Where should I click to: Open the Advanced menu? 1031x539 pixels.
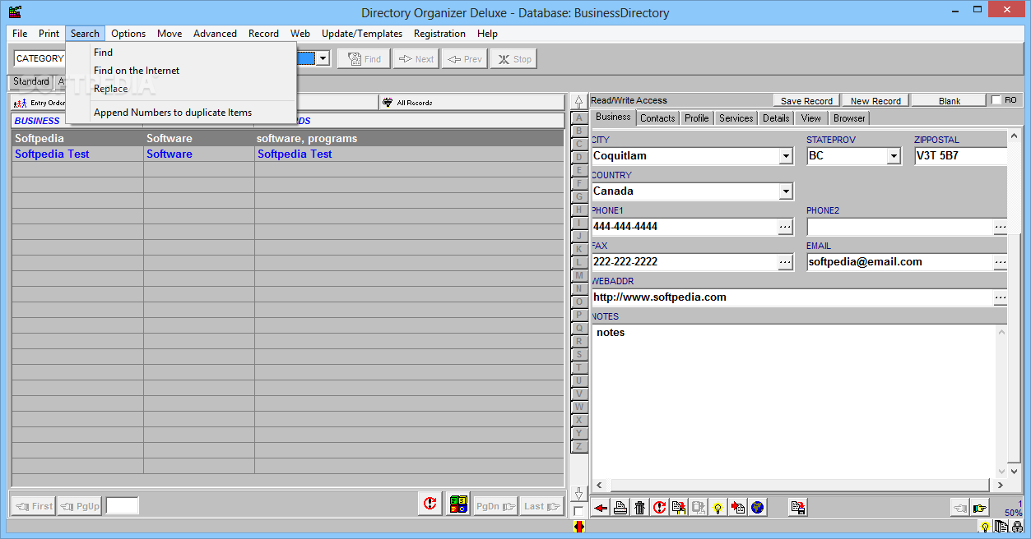click(x=215, y=34)
